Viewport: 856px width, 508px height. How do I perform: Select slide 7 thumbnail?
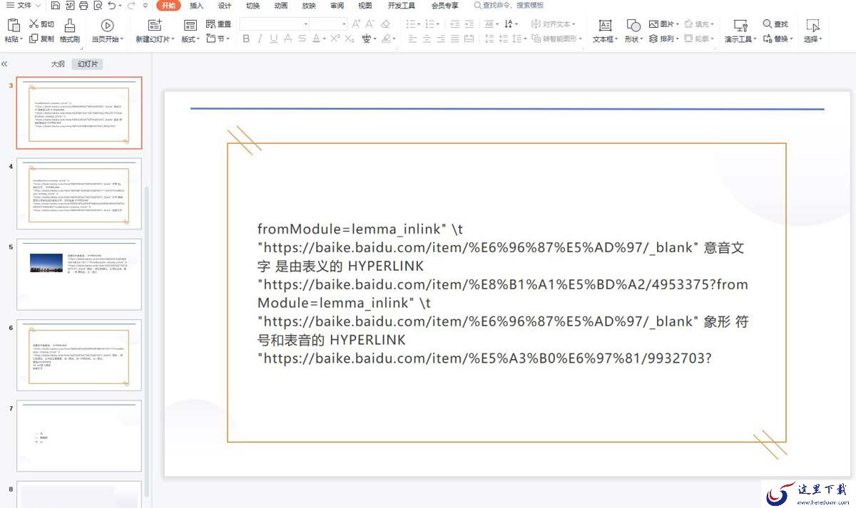(x=79, y=435)
